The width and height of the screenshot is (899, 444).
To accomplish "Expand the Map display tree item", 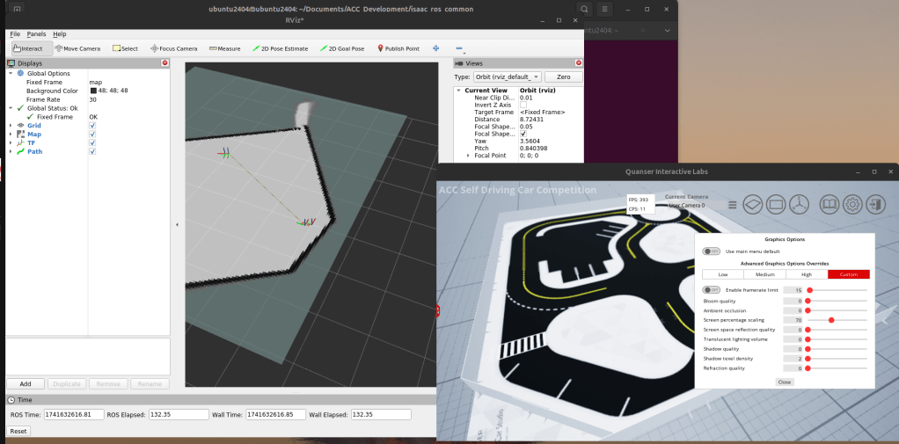I will pos(11,135).
